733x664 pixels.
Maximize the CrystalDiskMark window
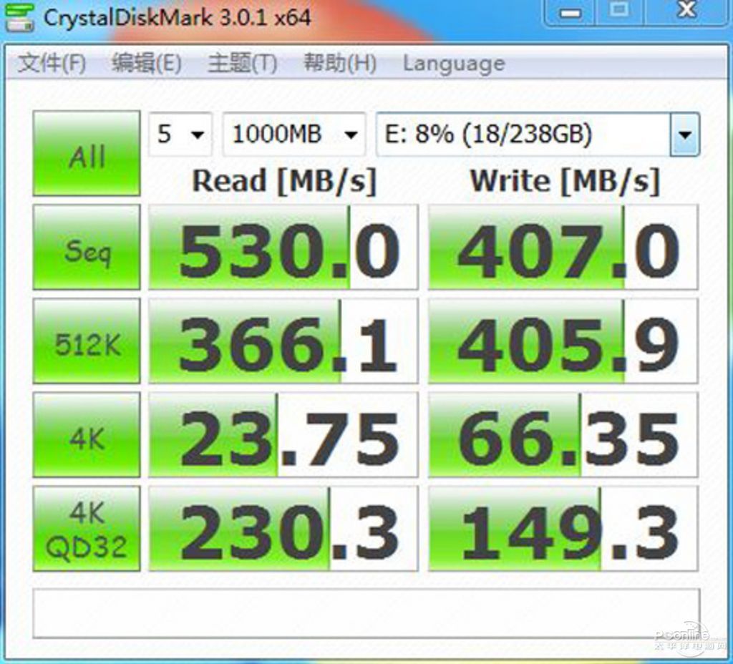619,11
